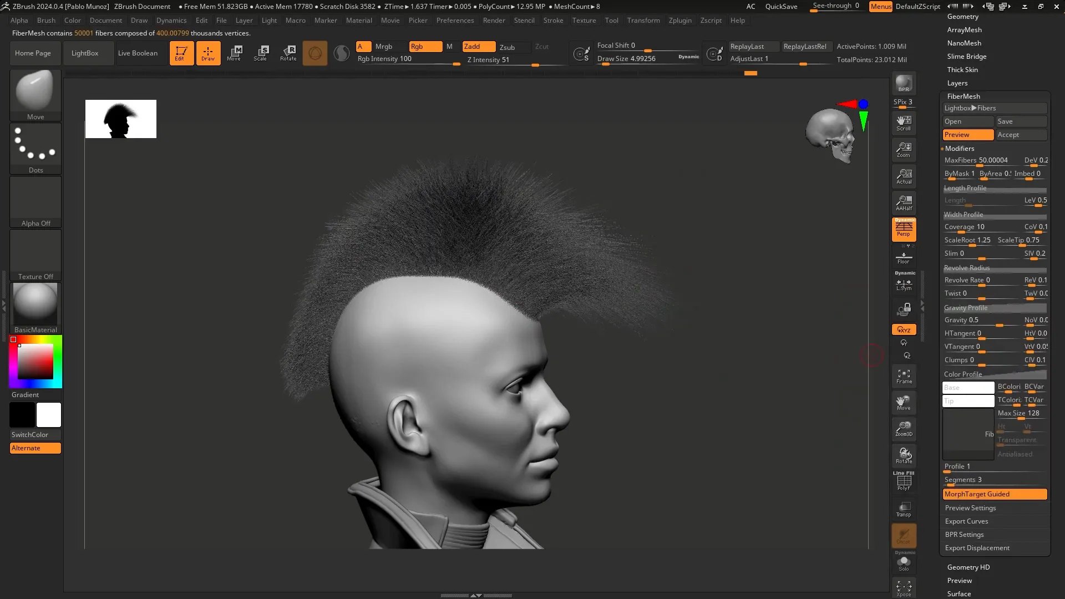Open the Stroke menu
Screen dimensions: 1065x599
point(553,21)
